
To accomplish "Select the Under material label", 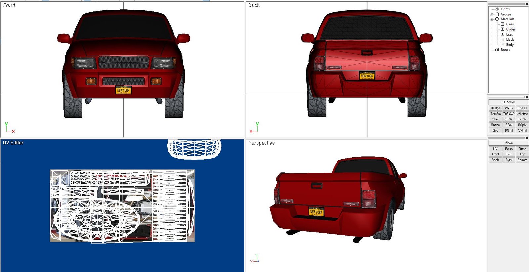I will point(510,29).
